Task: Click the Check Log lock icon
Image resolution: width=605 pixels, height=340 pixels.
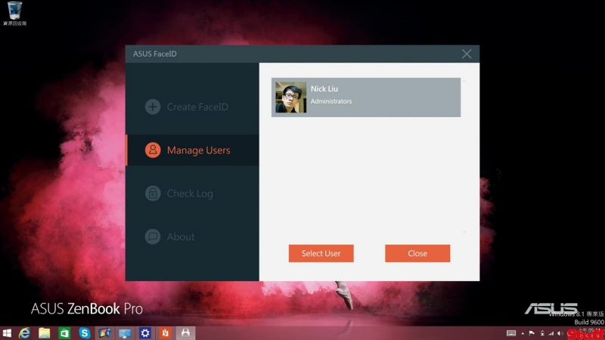Action: pyautogui.click(x=153, y=193)
